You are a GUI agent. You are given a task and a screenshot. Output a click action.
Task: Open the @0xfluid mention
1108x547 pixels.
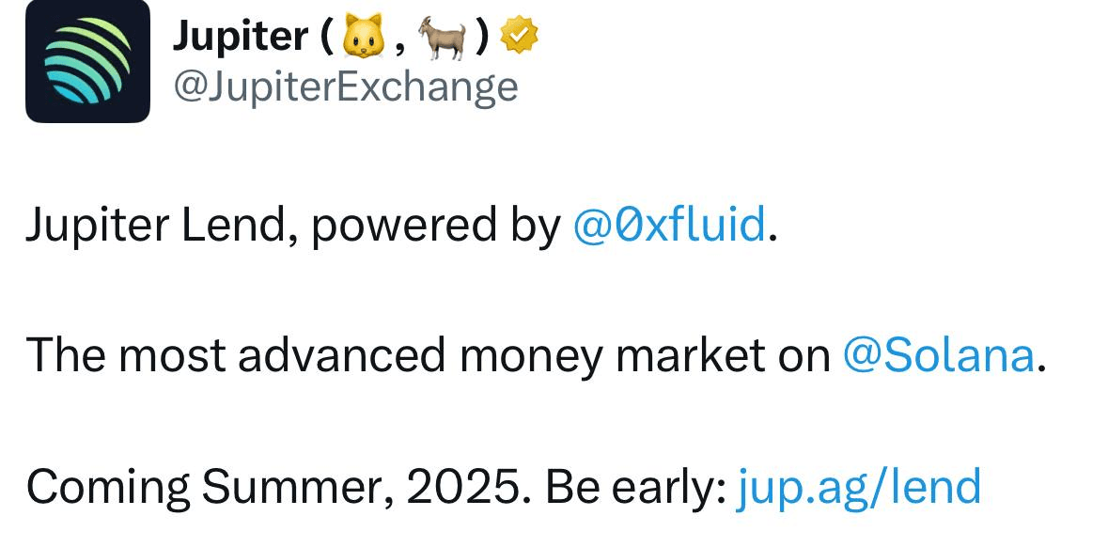pyautogui.click(x=668, y=227)
